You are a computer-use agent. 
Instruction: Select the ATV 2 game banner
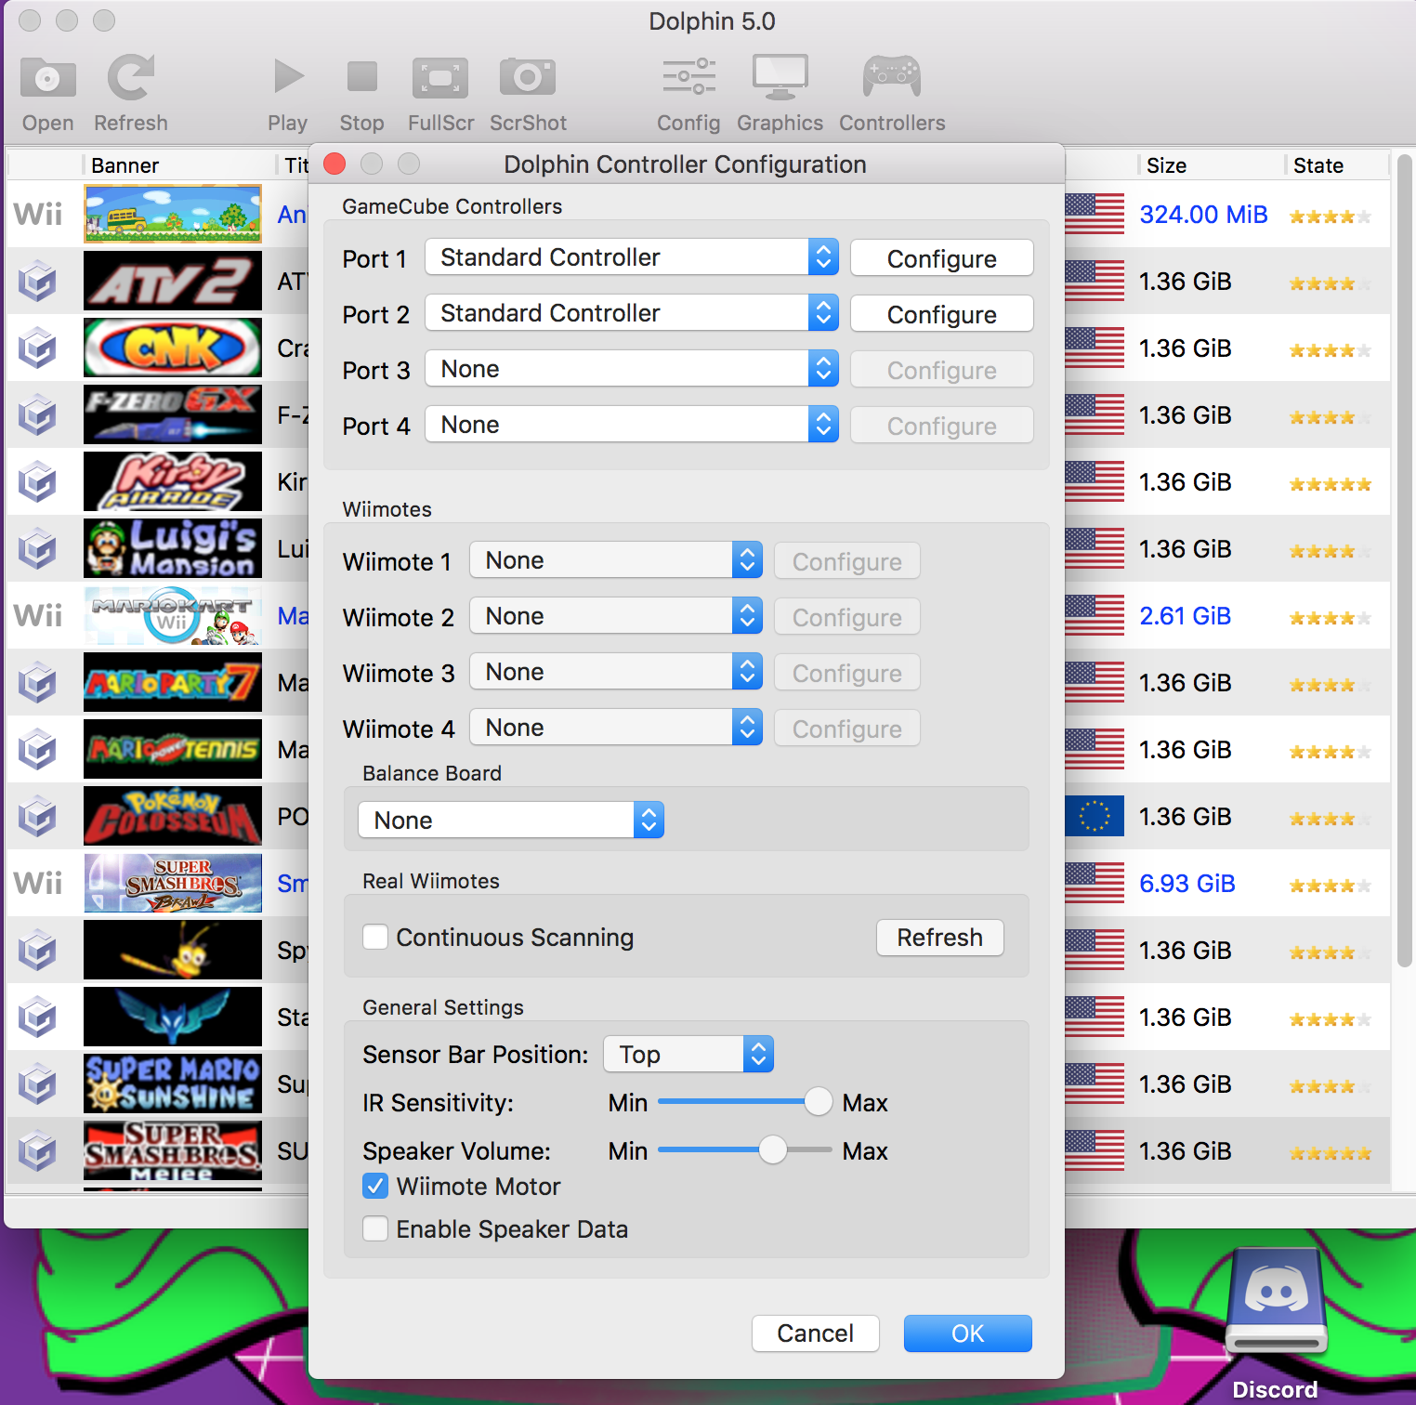coord(173,281)
